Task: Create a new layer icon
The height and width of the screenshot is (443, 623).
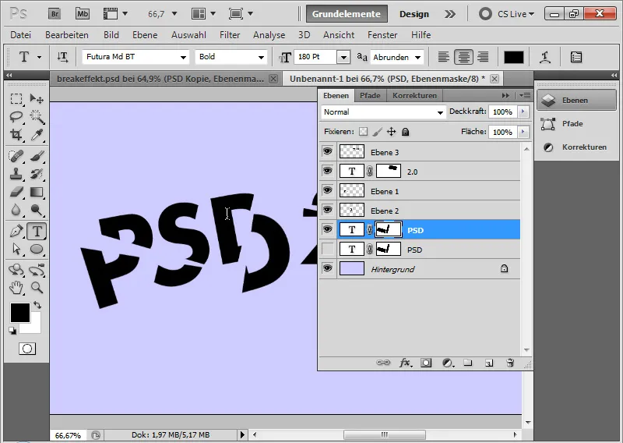Action: click(x=489, y=363)
